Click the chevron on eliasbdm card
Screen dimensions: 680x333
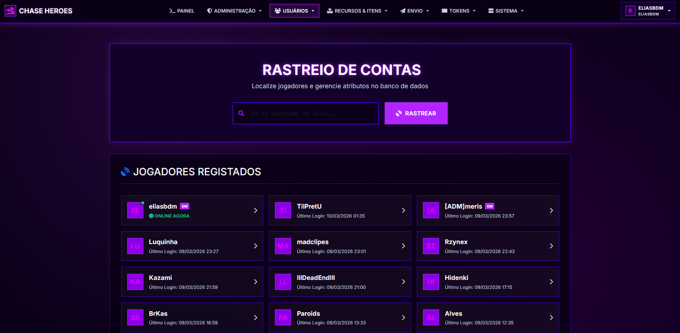pos(256,210)
